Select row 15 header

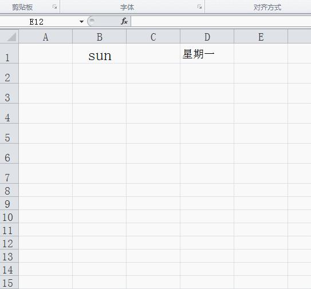pyautogui.click(x=9, y=283)
